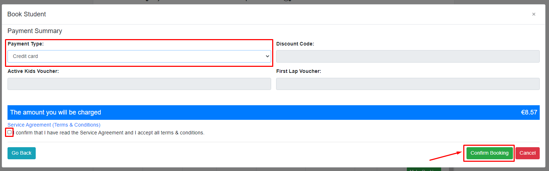This screenshot has height=171, width=549.
Task: Click the Book Student dialog title
Action: click(27, 14)
